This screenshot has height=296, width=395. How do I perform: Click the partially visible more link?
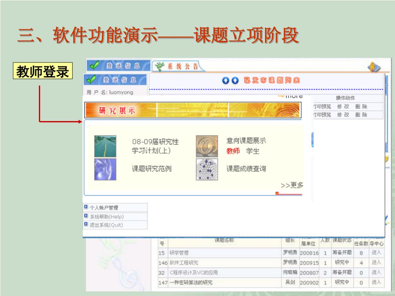tap(290, 97)
